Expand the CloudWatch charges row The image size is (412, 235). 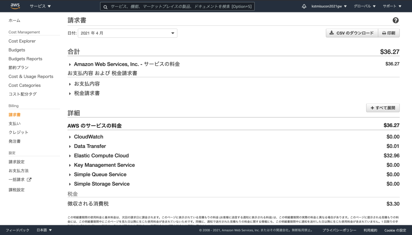click(x=70, y=137)
